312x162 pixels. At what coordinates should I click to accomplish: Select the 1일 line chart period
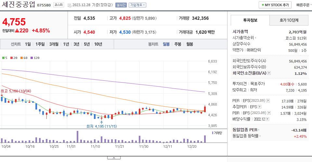tap(28, 44)
